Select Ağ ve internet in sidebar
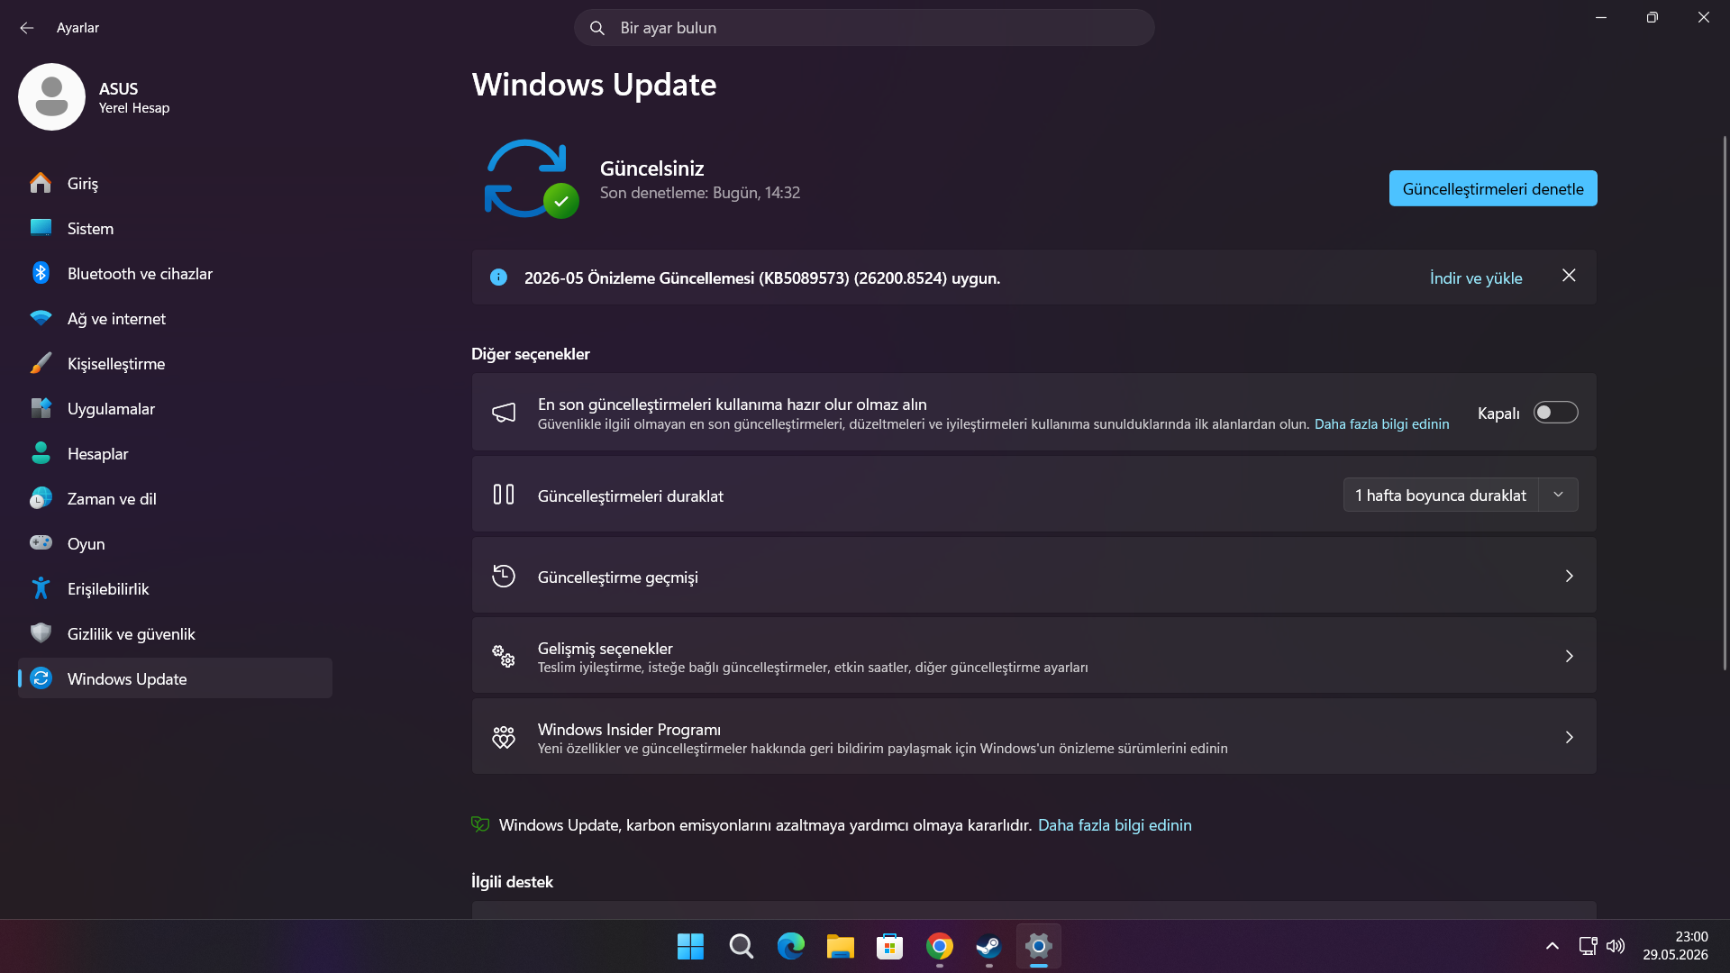1730x973 pixels. [x=175, y=318]
